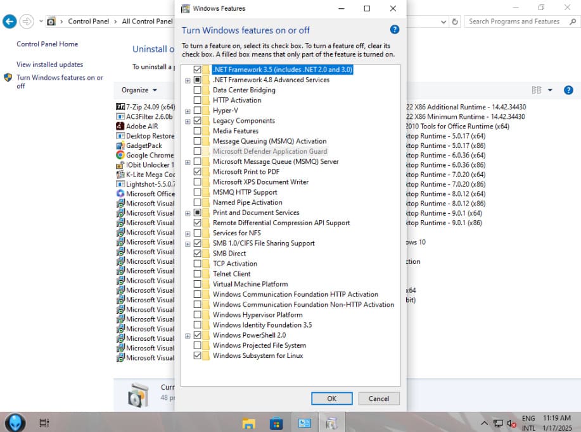Click the Start button on the taskbar
This screenshot has width=581, height=432.
point(15,423)
